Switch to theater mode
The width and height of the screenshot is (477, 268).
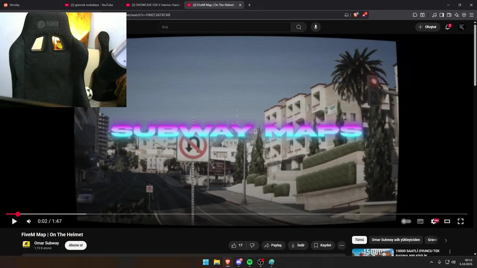coord(447,221)
